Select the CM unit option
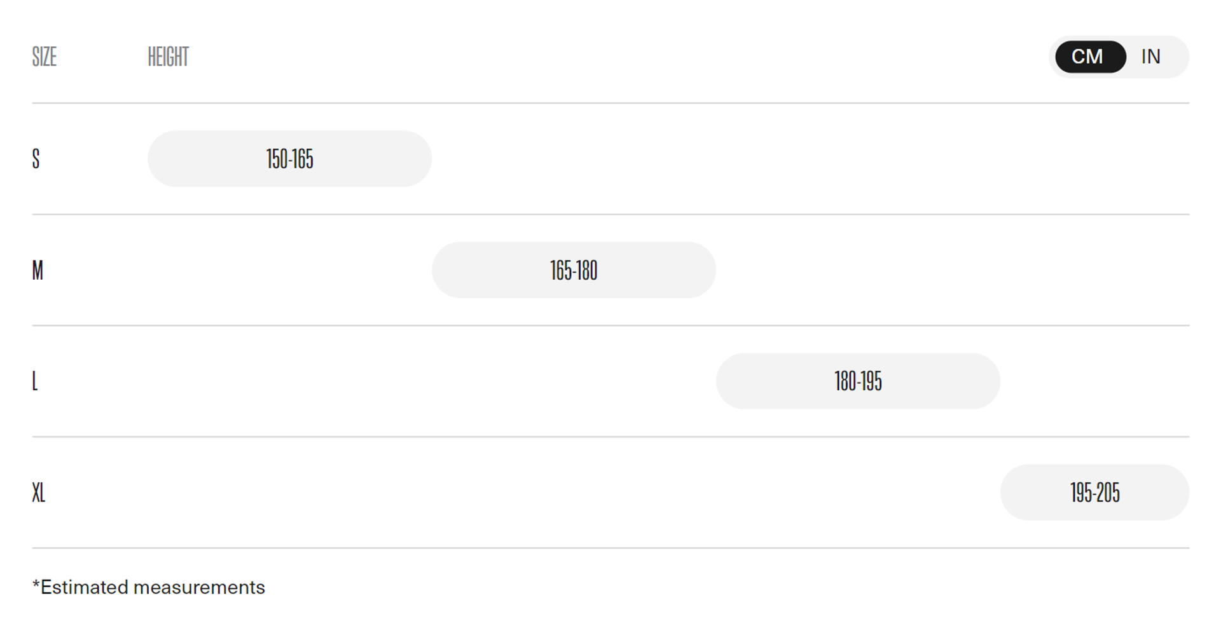 (1091, 57)
